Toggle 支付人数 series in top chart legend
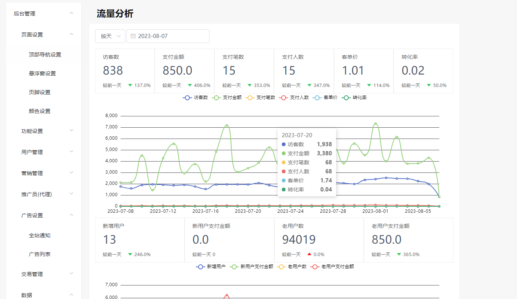Screen dimensions: 517x299 tap(294, 98)
